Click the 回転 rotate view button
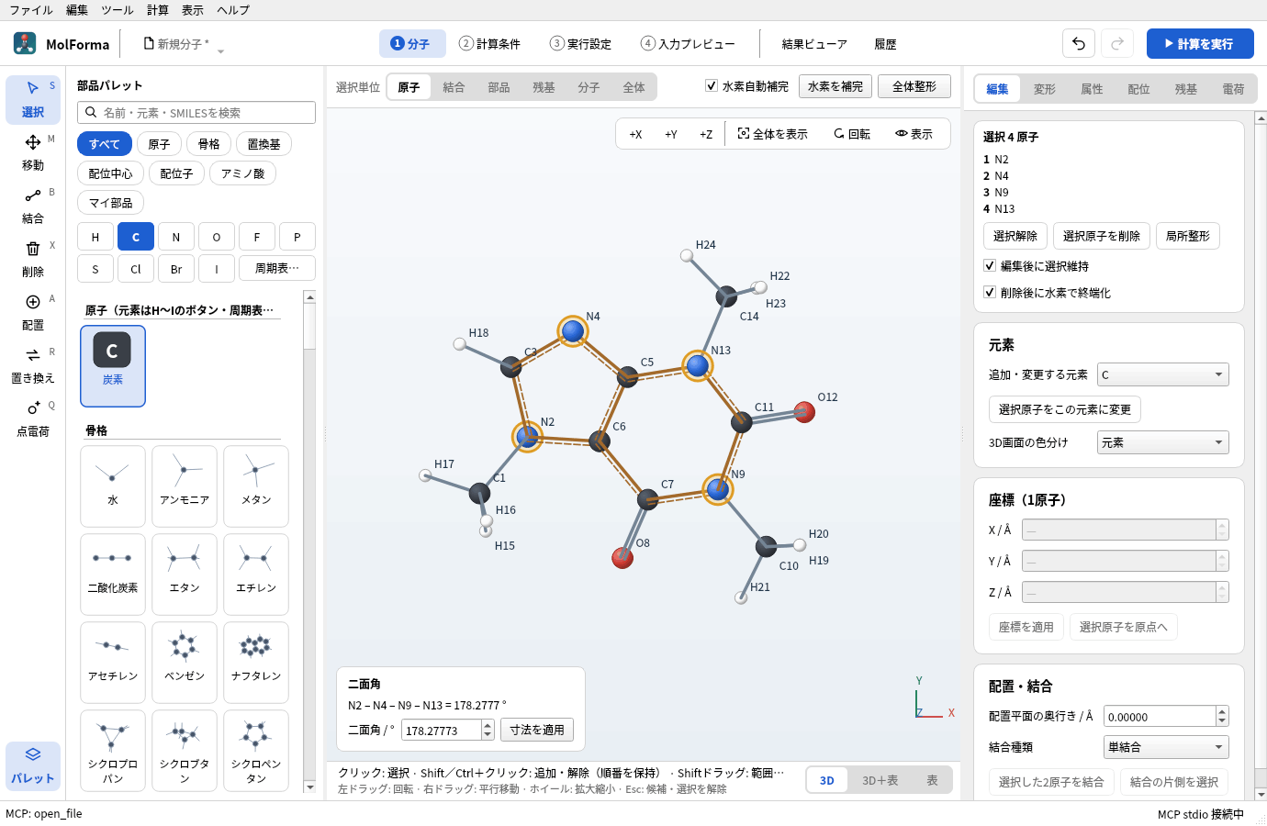1267x826 pixels. pos(852,134)
